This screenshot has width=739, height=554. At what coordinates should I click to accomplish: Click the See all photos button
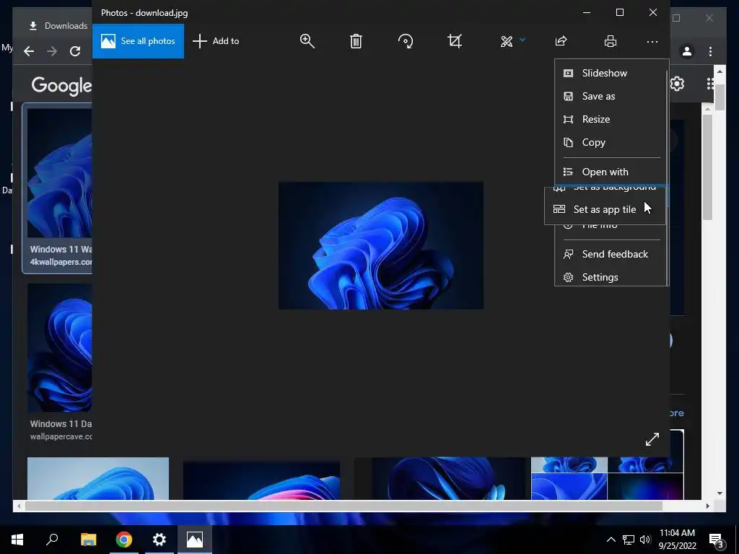point(138,41)
